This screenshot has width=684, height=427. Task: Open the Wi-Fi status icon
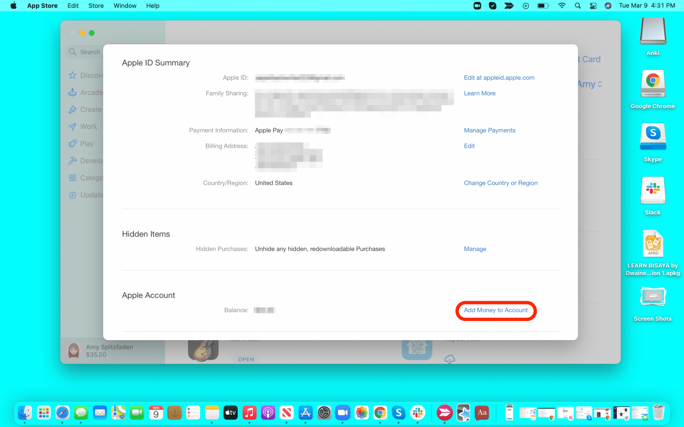point(562,6)
